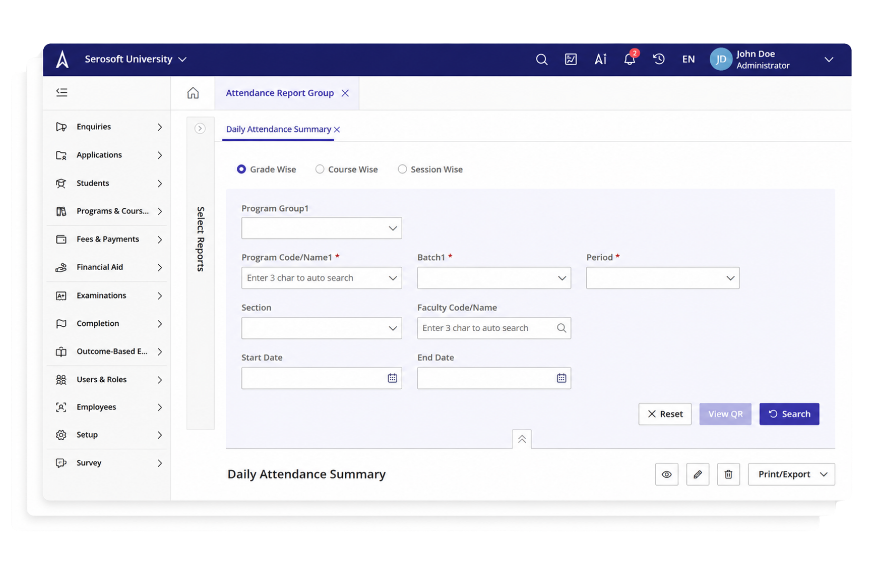Click the Faculty Code/Name input field

coord(494,328)
